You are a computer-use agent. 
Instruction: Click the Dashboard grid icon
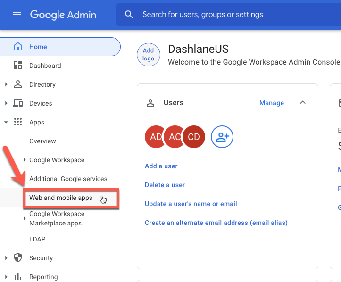pyautogui.click(x=18, y=65)
